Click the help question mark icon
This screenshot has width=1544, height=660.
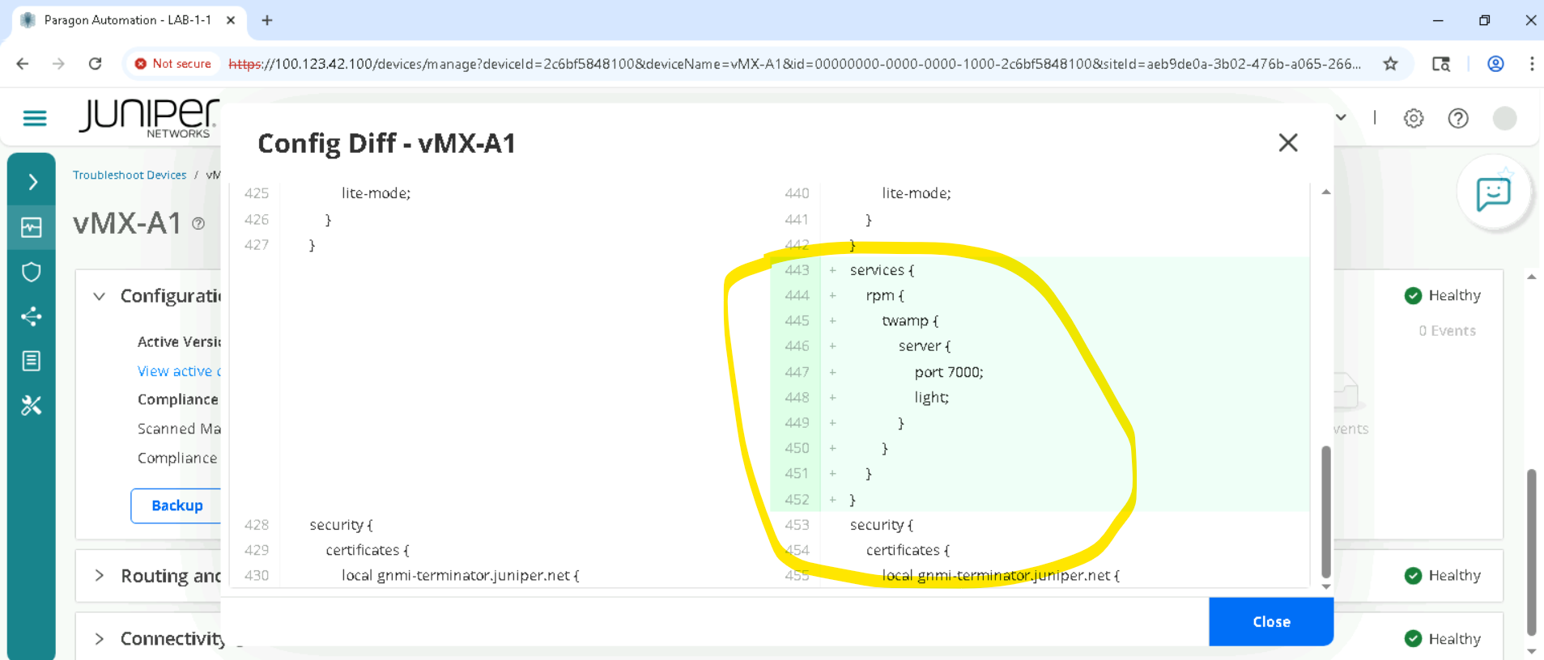[1458, 118]
